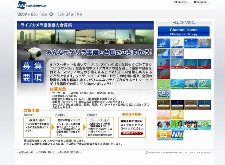This screenshot has width=225, height=165.
Task: Click the red 詳細情報コチラ button
Action: coord(133,133)
